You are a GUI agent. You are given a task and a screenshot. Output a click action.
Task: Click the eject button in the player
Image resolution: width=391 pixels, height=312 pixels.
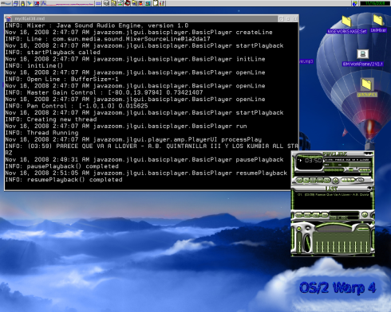point(335,181)
